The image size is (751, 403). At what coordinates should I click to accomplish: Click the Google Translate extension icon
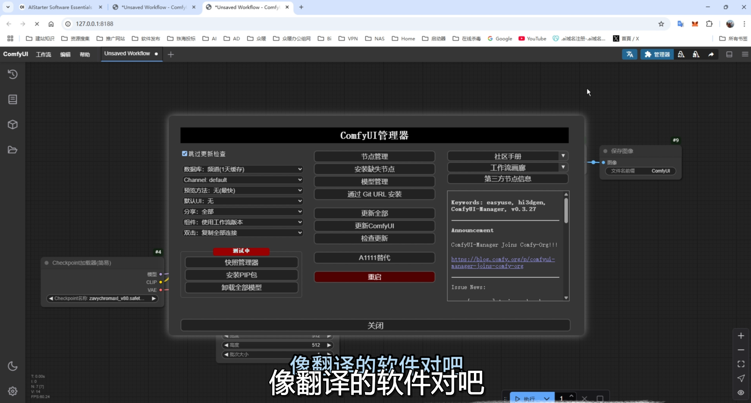(680, 24)
